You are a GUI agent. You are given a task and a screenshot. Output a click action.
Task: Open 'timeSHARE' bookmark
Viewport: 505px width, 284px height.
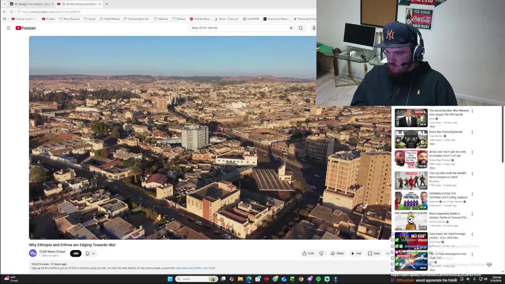coord(251,19)
